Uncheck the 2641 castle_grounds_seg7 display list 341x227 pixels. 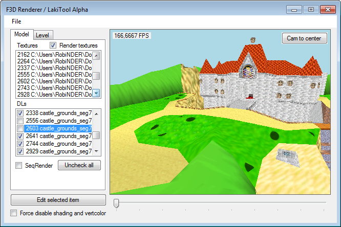(20, 136)
